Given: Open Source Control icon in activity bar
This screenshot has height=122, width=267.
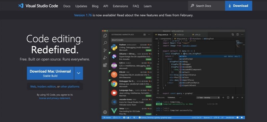Looking at the screenshot, I should (105, 50).
